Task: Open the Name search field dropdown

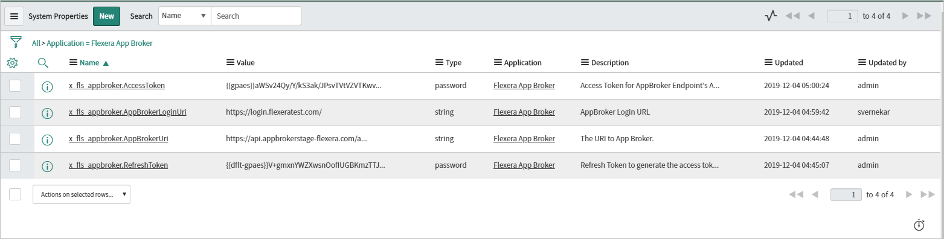Action: (185, 16)
